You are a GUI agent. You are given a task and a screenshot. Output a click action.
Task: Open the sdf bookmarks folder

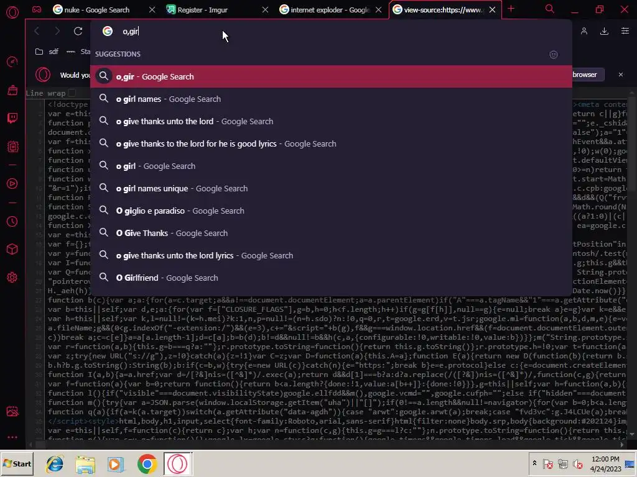click(47, 52)
